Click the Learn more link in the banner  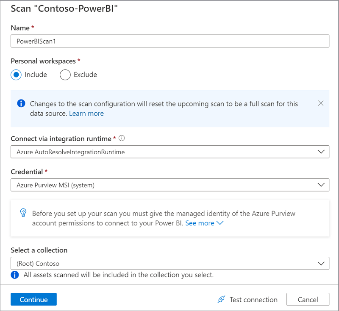coord(86,113)
